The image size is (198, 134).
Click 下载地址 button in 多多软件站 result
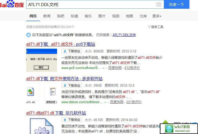click(x=72, y=85)
